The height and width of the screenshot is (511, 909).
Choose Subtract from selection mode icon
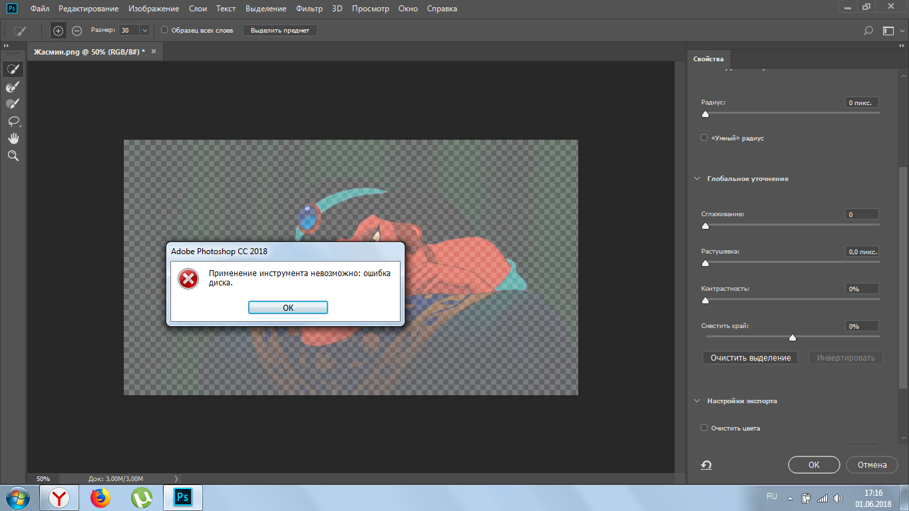(x=77, y=31)
